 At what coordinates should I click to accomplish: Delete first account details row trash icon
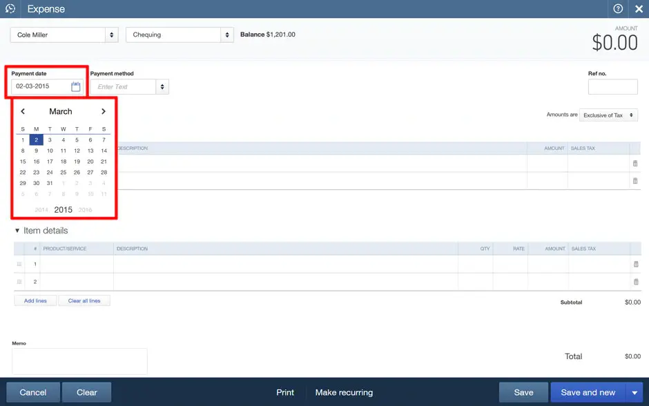coord(635,164)
